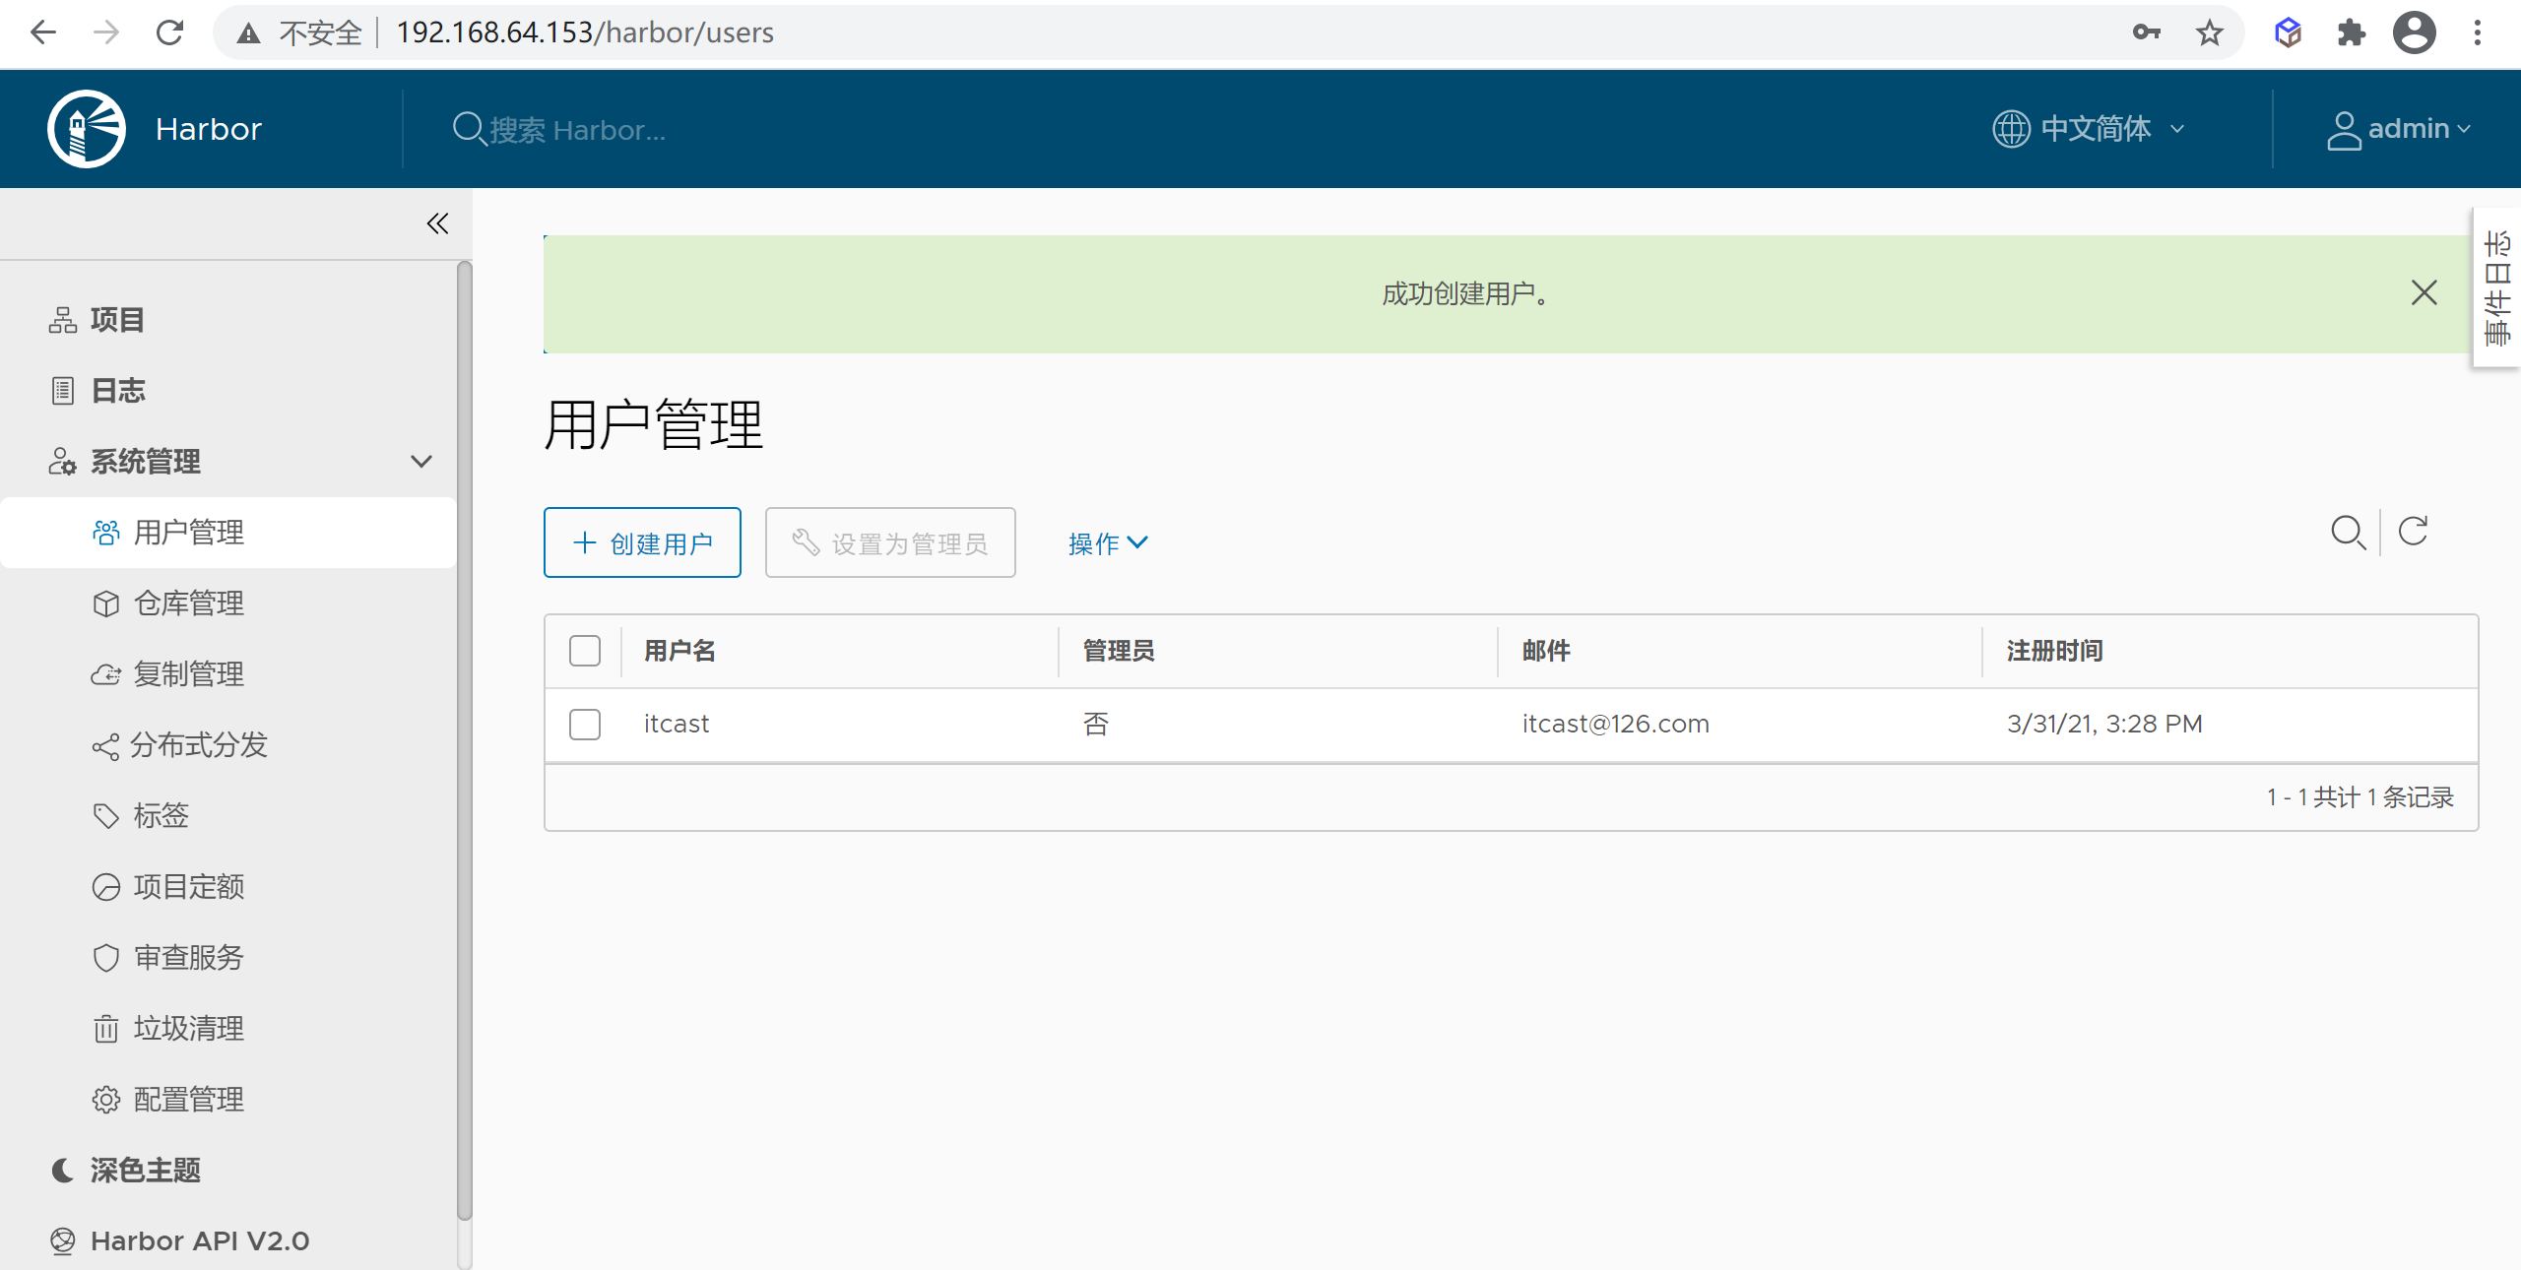Click the refresh icon above the user table

[x=2414, y=533]
